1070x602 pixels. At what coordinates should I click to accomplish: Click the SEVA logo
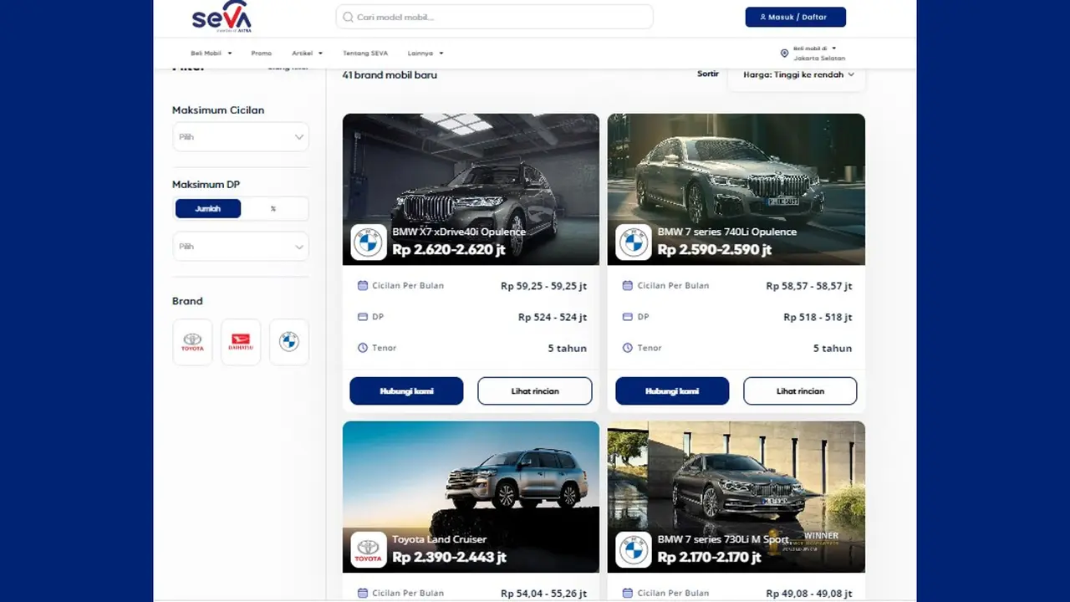click(x=222, y=17)
